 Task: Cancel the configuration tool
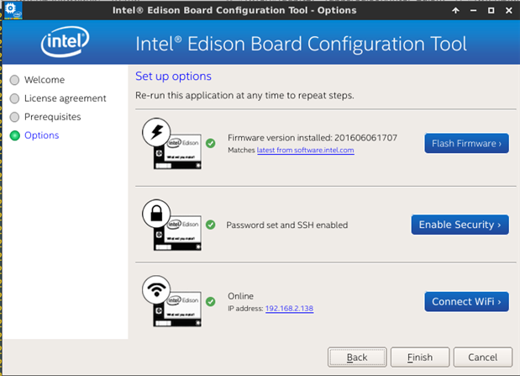pyautogui.click(x=483, y=357)
